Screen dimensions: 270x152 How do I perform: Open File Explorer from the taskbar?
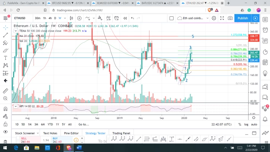click(x=37, y=148)
